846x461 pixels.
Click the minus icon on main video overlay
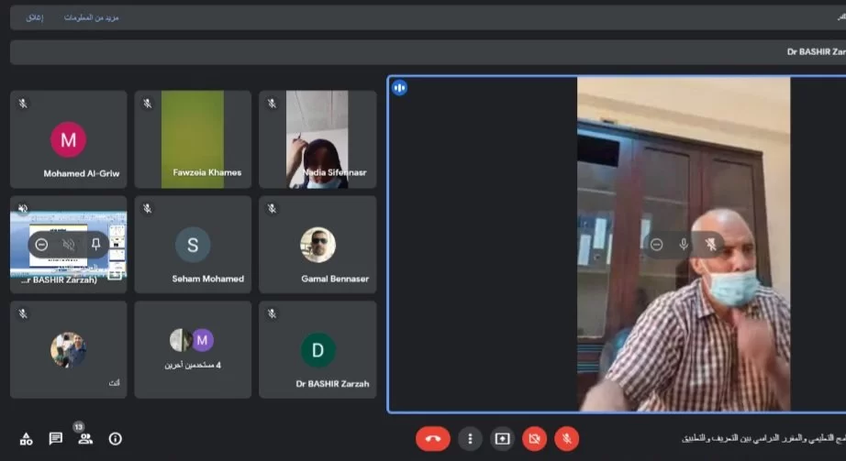point(656,245)
